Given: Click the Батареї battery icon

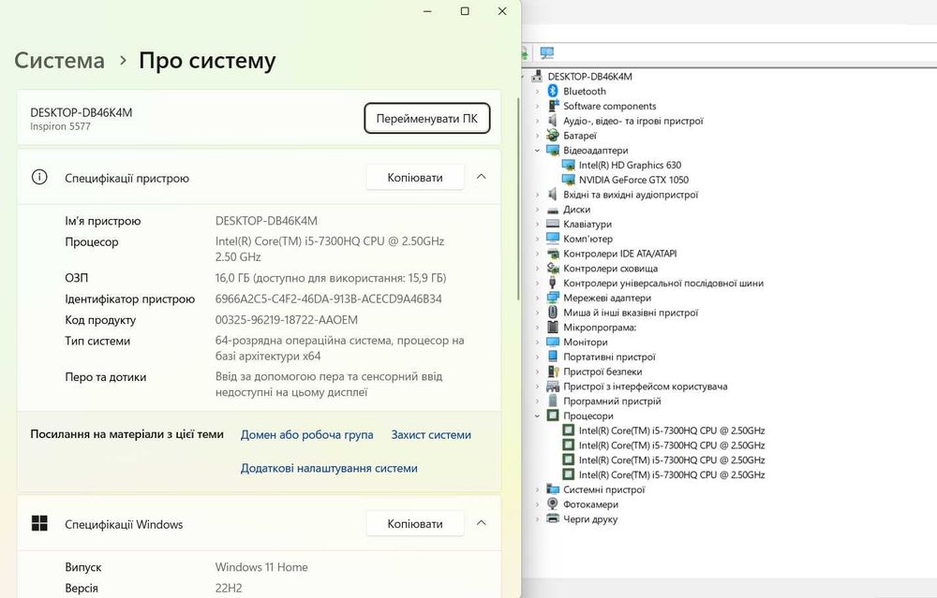Looking at the screenshot, I should point(553,136).
